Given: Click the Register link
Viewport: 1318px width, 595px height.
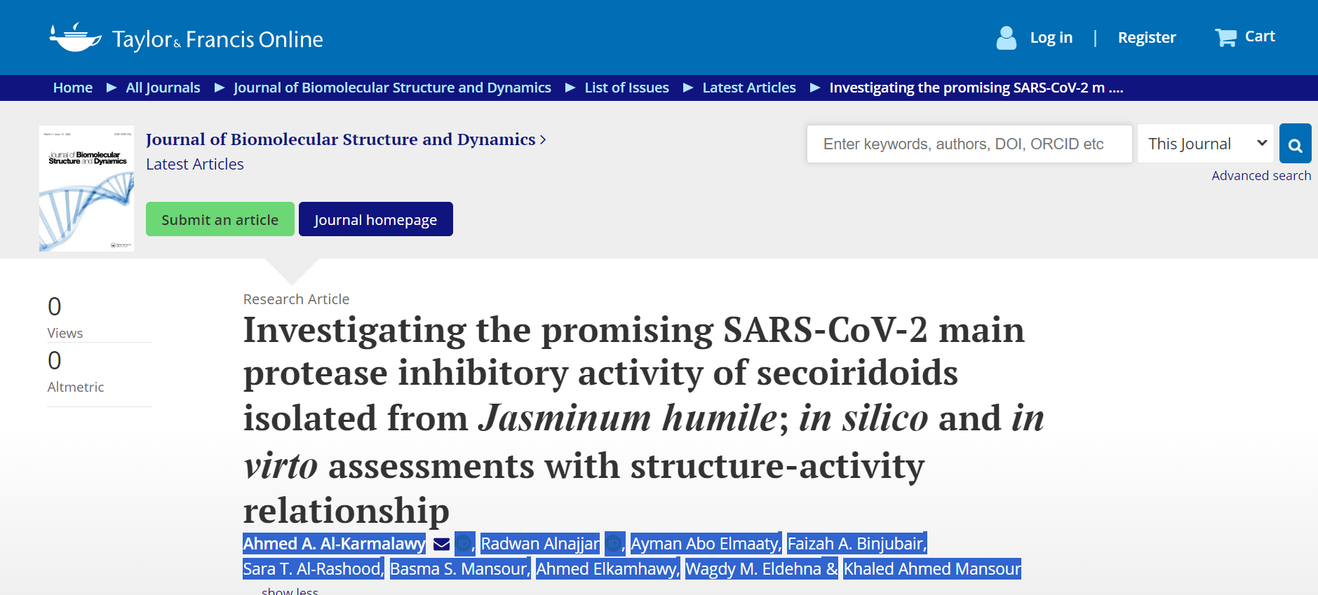Looking at the screenshot, I should click(1146, 38).
